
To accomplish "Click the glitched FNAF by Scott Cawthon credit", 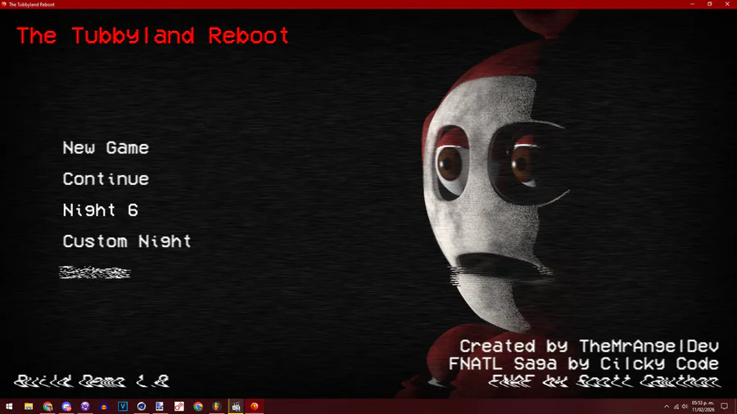I will (604, 380).
